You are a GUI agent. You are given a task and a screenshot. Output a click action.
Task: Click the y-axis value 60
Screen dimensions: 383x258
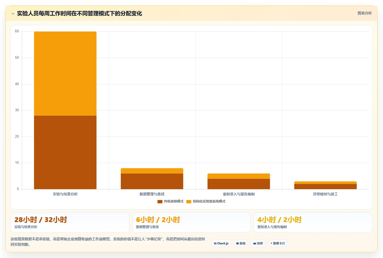click(x=17, y=31)
